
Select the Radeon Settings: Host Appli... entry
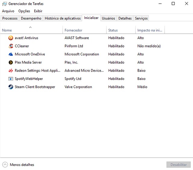coord(37,71)
